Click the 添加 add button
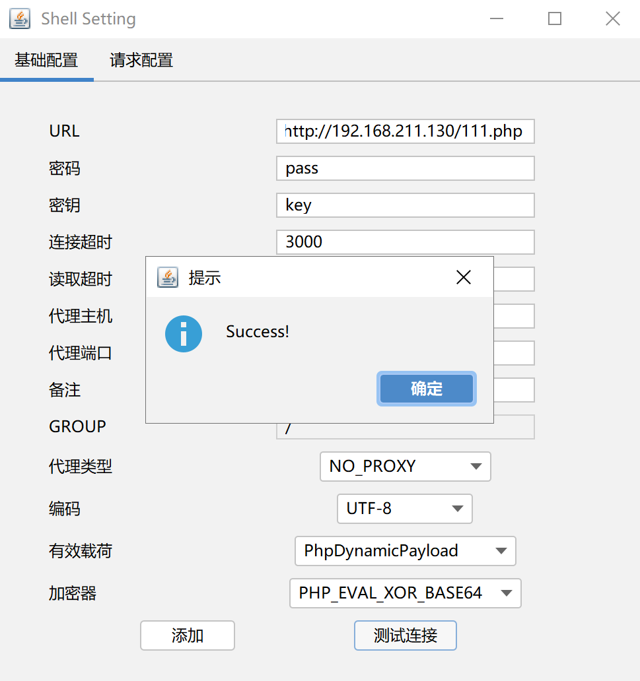This screenshot has width=640, height=681. 187,635
